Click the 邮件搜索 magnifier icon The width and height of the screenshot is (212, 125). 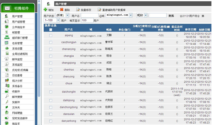click(7, 96)
